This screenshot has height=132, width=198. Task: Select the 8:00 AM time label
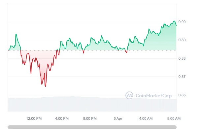tap(174, 118)
